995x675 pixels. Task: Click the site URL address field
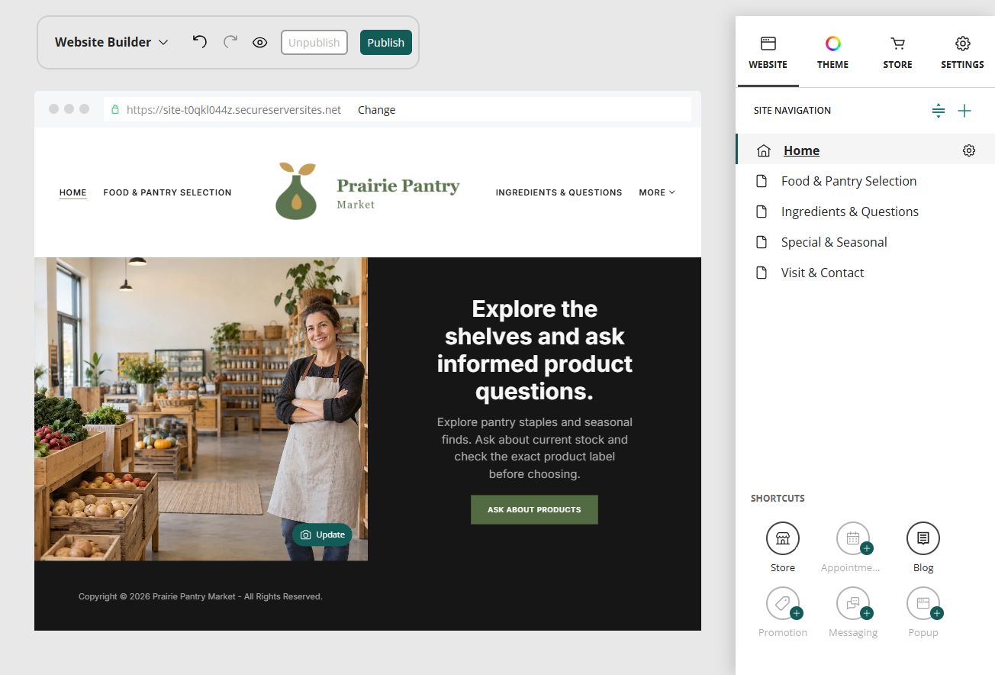(x=233, y=110)
